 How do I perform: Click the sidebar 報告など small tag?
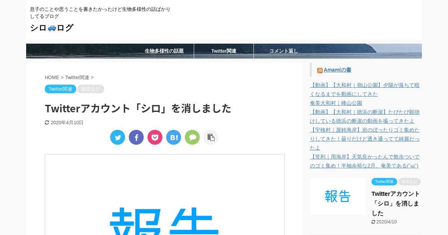410,182
